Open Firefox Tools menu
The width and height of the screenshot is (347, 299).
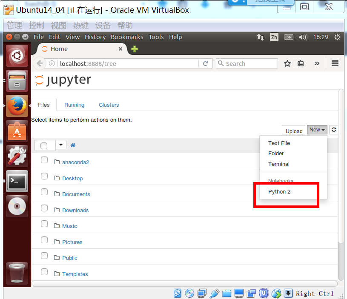point(156,37)
